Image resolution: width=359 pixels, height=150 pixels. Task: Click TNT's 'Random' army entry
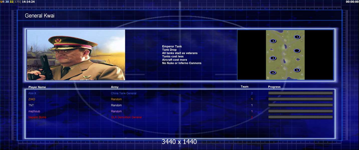coord(116,105)
